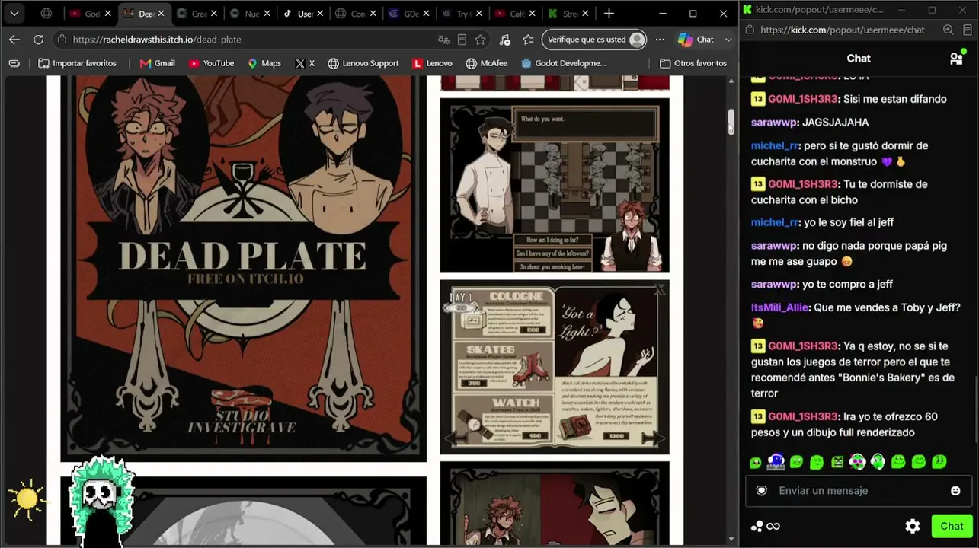The height and width of the screenshot is (548, 979).
Task: Click the 'Verifique que es usted' profile button
Action: click(594, 40)
